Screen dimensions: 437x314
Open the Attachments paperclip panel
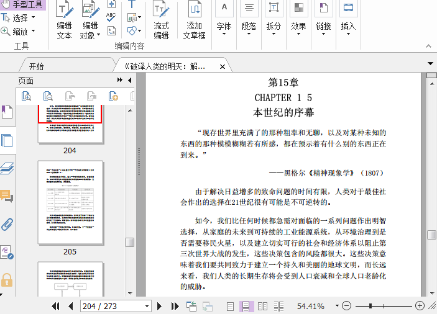coord(7,224)
